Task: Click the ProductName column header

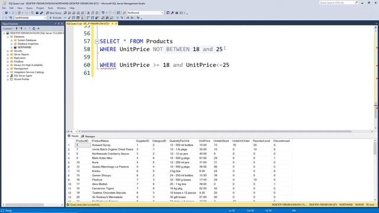Action: tap(100, 141)
